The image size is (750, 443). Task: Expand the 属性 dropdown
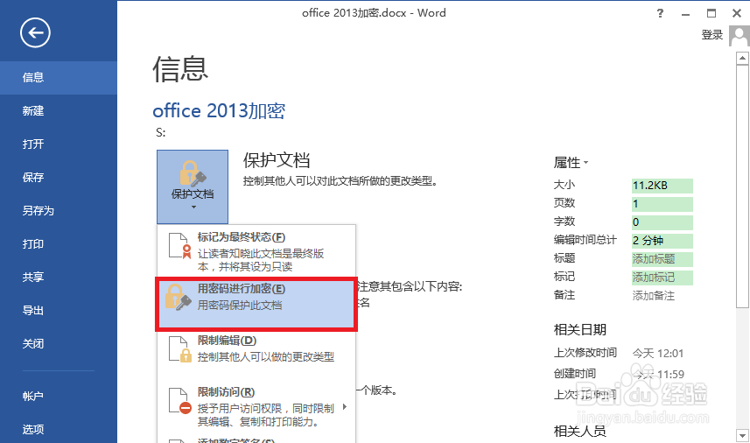click(571, 163)
